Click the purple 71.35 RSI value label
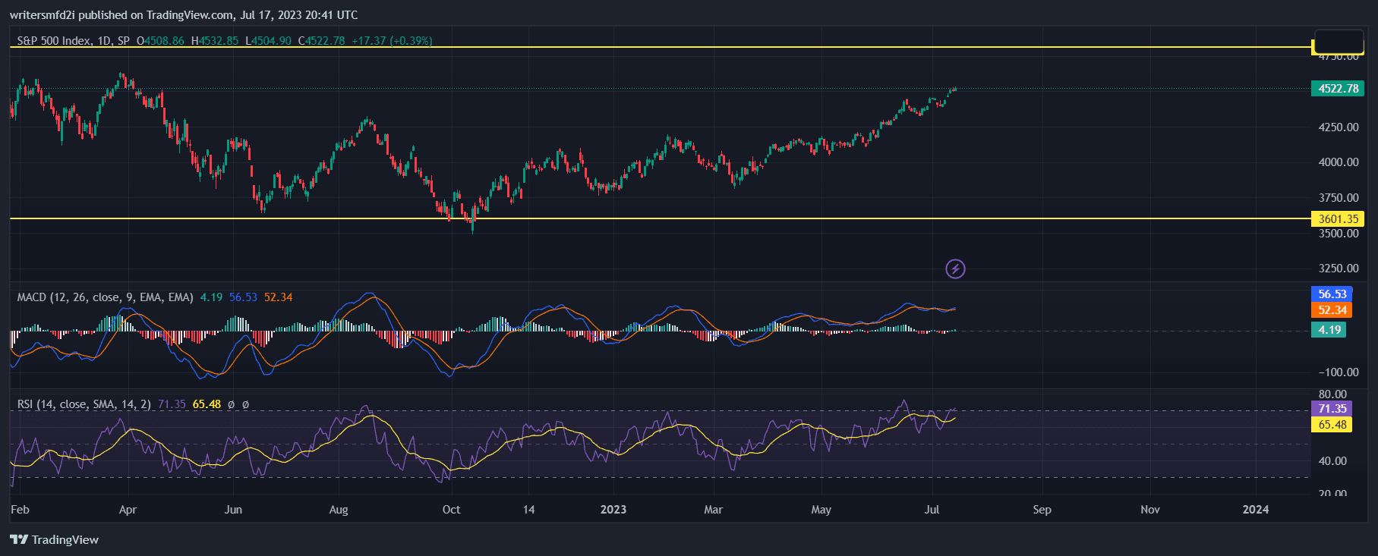 1332,409
